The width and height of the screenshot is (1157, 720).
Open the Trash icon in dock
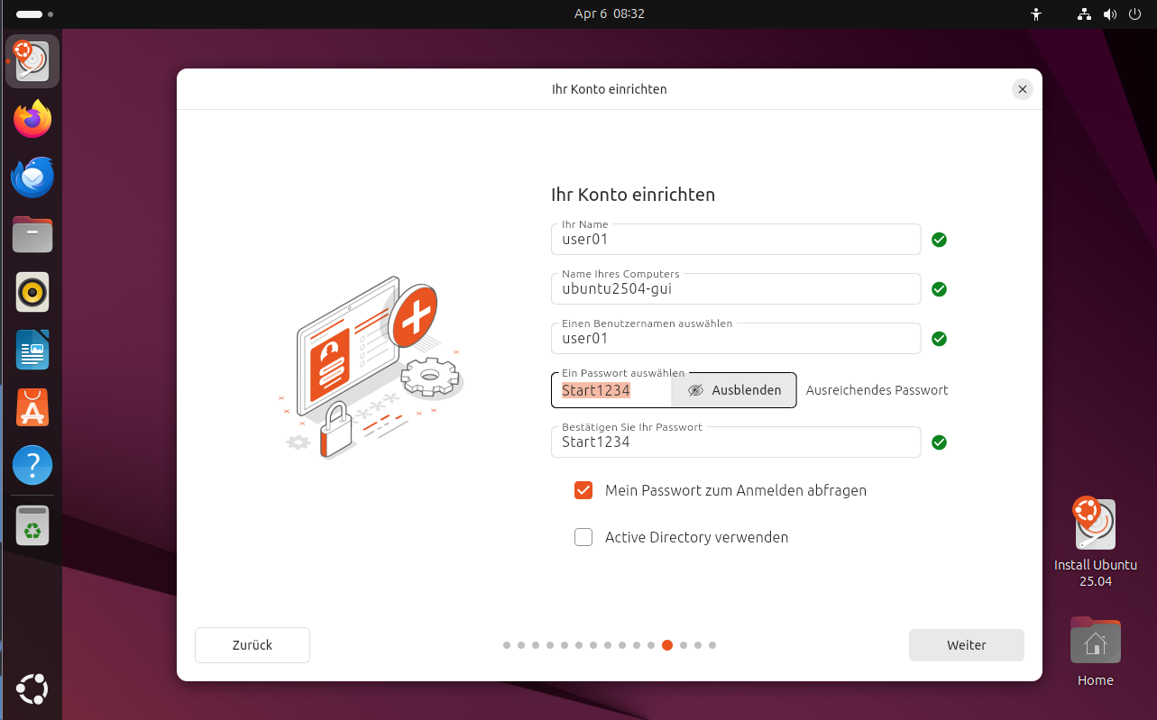coord(32,525)
